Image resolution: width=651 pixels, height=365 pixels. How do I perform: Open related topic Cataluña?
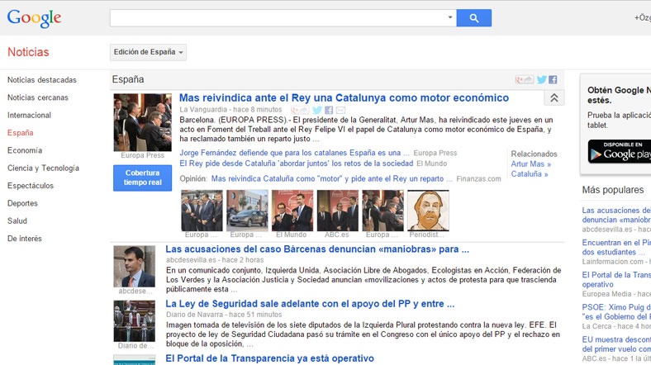pos(530,174)
